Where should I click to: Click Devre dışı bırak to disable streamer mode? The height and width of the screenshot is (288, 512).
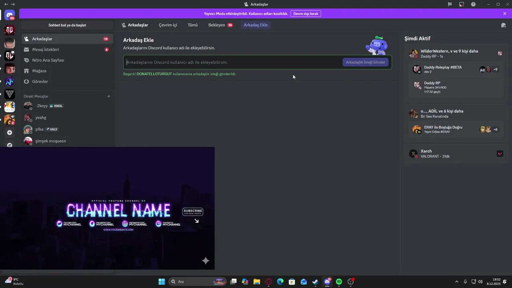[306, 14]
